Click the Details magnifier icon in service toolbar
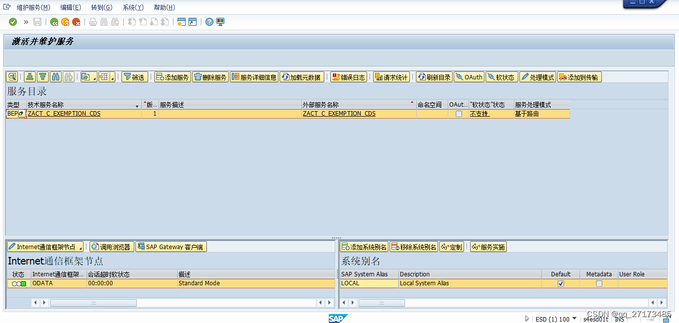This screenshot has height=323, width=679. click(12, 77)
